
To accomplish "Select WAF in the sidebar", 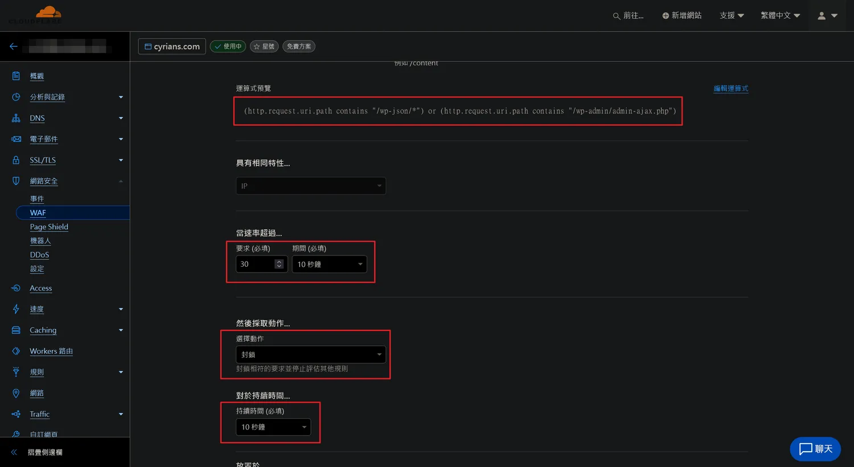I will point(38,213).
